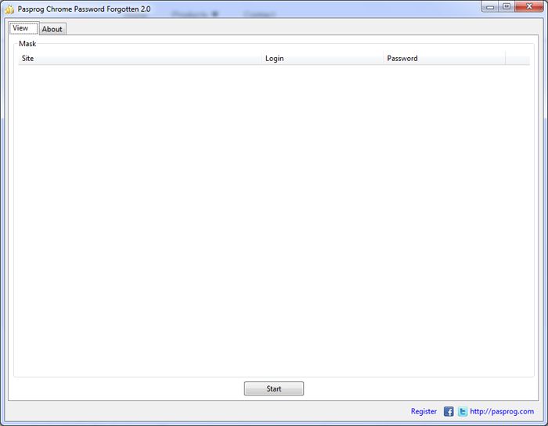Image resolution: width=548 pixels, height=426 pixels.
Task: Open the Facebook icon link
Action: pyautogui.click(x=449, y=411)
